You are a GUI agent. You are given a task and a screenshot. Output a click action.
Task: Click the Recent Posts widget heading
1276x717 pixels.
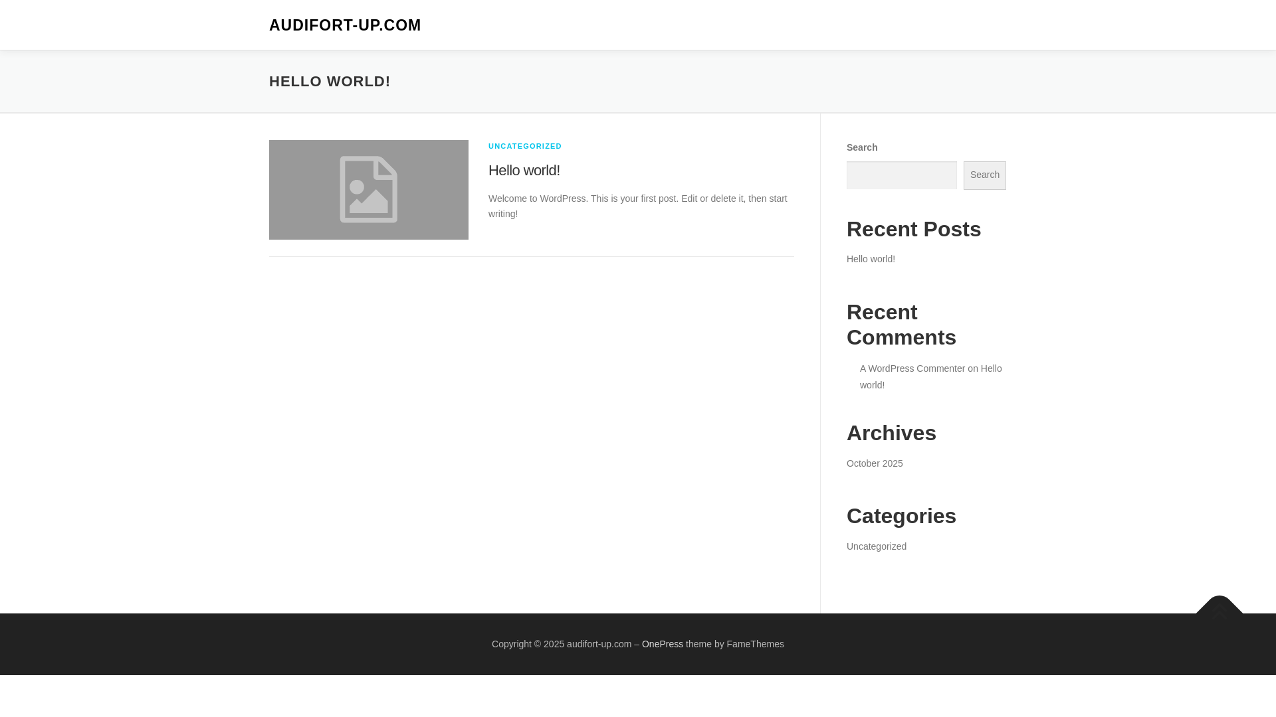click(x=913, y=229)
